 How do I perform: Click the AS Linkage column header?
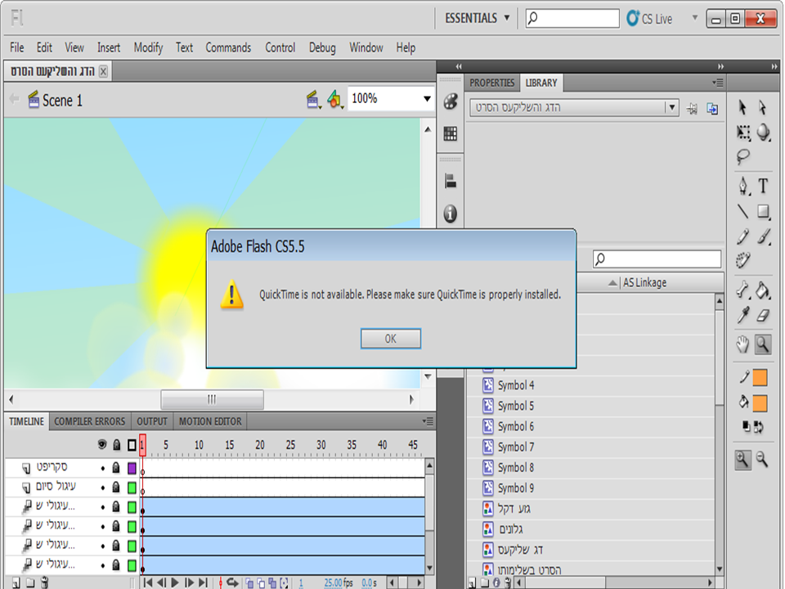[645, 282]
